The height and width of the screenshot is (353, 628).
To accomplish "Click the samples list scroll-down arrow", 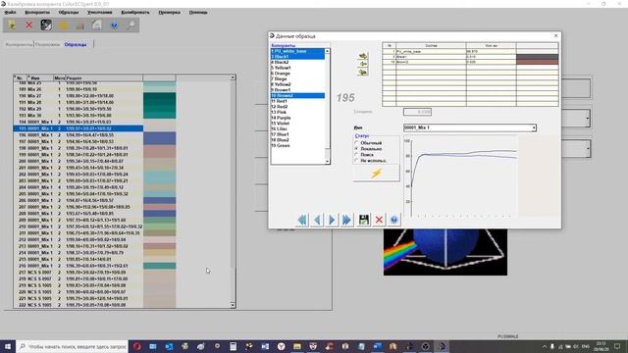I will tap(233, 305).
